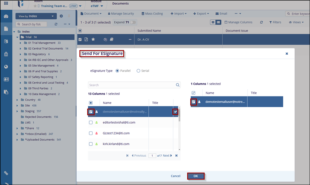Expand the Country tree node

[x=17, y=100]
